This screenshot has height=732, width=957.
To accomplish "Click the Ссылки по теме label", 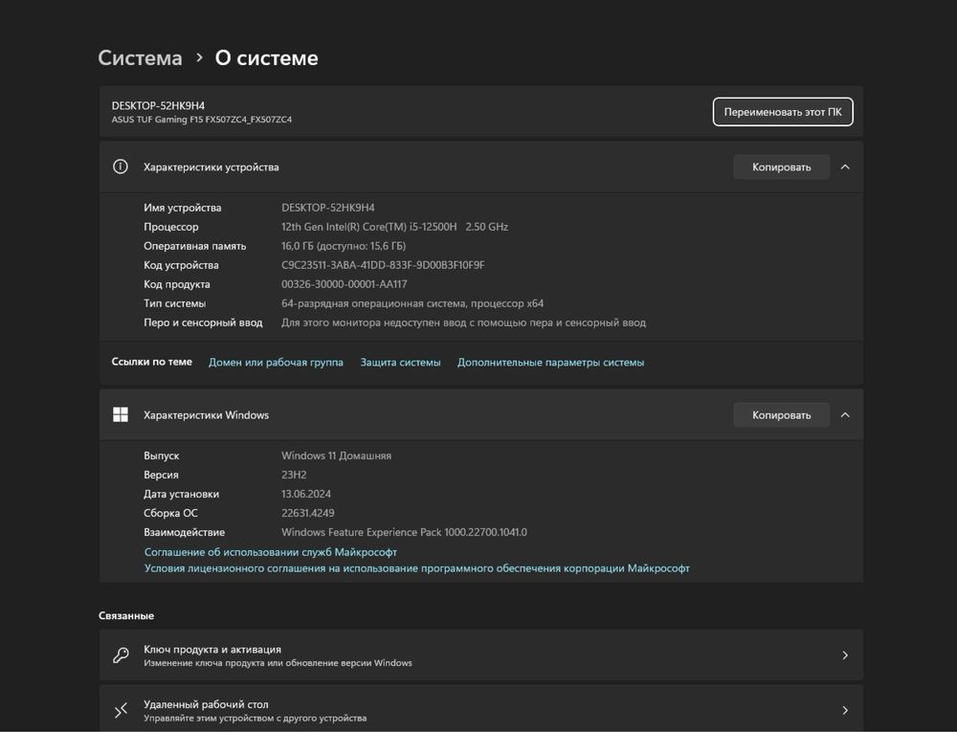I will pos(151,362).
